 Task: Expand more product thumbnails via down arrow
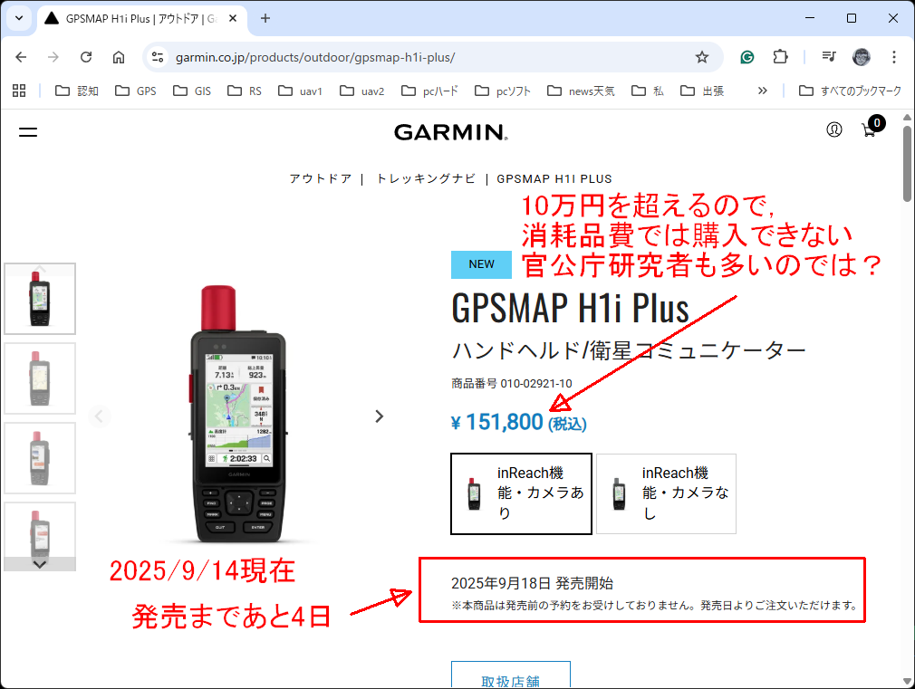(x=40, y=563)
